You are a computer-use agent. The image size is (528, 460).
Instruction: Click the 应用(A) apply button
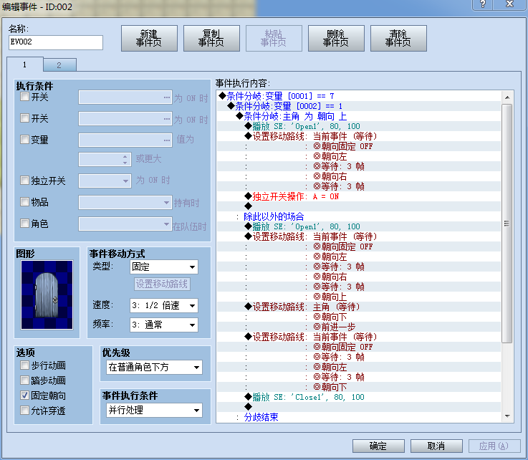pos(494,446)
